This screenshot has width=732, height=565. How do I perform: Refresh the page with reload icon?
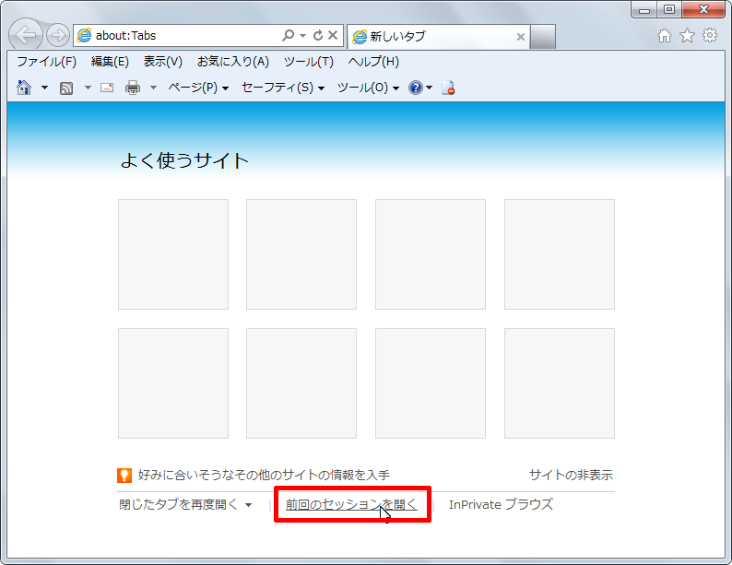pyautogui.click(x=318, y=35)
